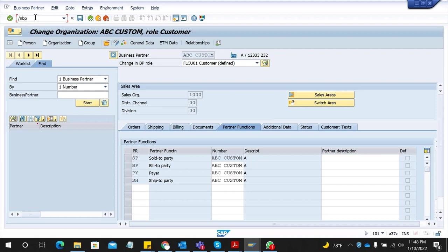This screenshot has width=448, height=252.
Task: Click the Start search button
Action: point(87,103)
